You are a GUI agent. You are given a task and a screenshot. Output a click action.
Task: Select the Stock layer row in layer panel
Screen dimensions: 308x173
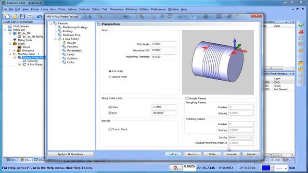click(x=279, y=86)
